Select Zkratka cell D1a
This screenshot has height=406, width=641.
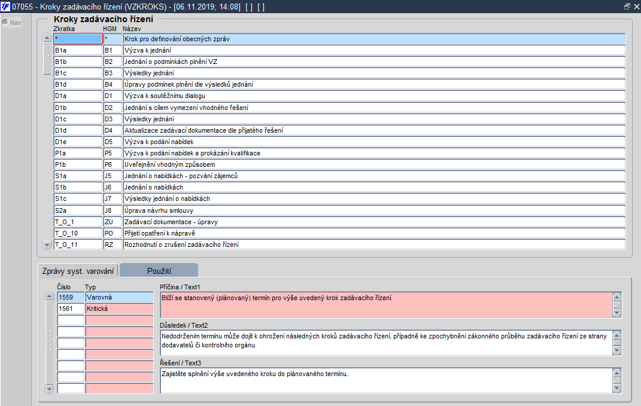pyautogui.click(x=78, y=96)
